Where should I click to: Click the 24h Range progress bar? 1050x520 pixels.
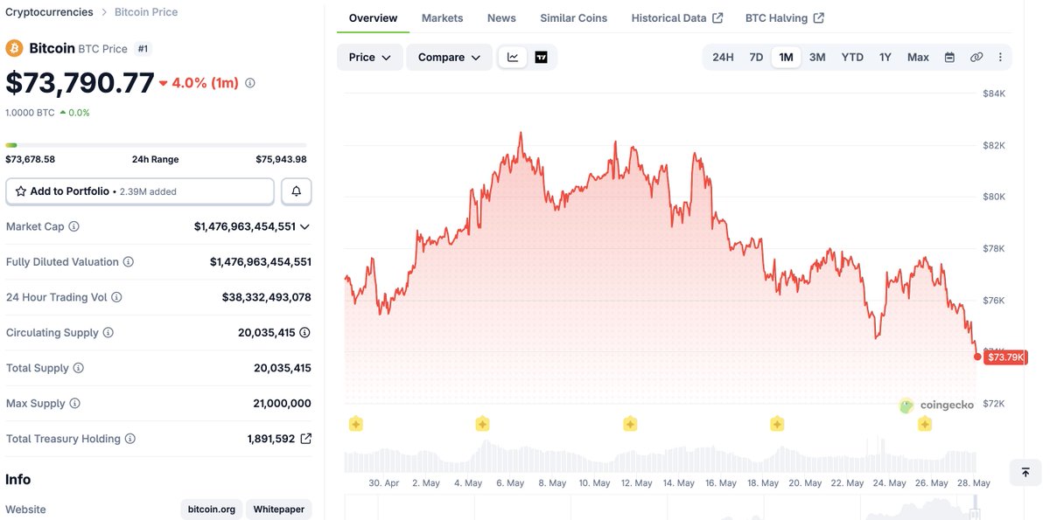(156, 145)
